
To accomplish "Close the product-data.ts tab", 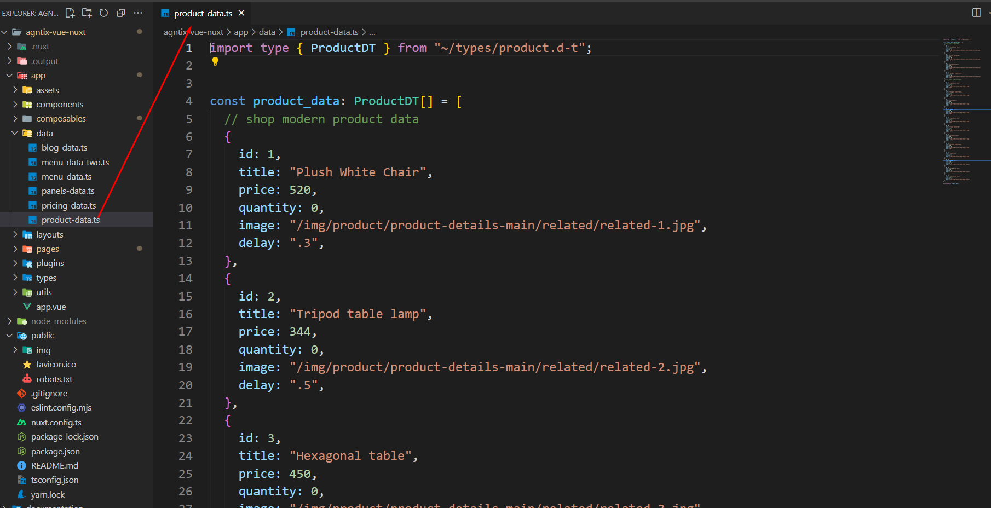I will [x=241, y=13].
